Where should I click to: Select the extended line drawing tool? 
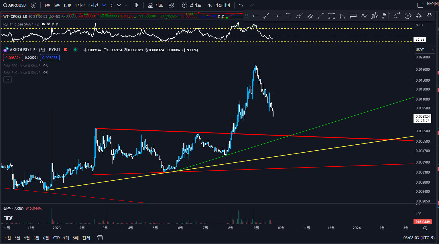click(x=266, y=16)
